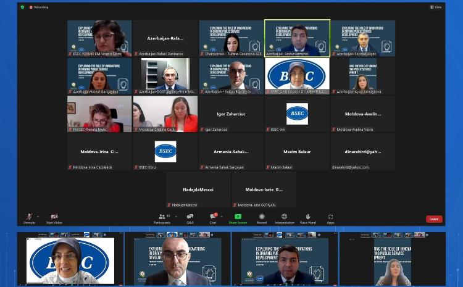The height and width of the screenshot is (287, 463).
Task: Select the PABSEC-Renata video tile
Action: pyautogui.click(x=99, y=114)
